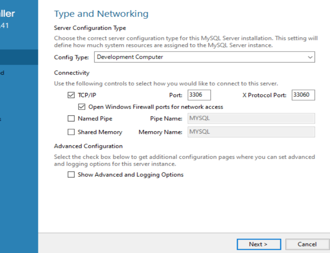Uncheck the TCP/IP checkbox

(71, 95)
